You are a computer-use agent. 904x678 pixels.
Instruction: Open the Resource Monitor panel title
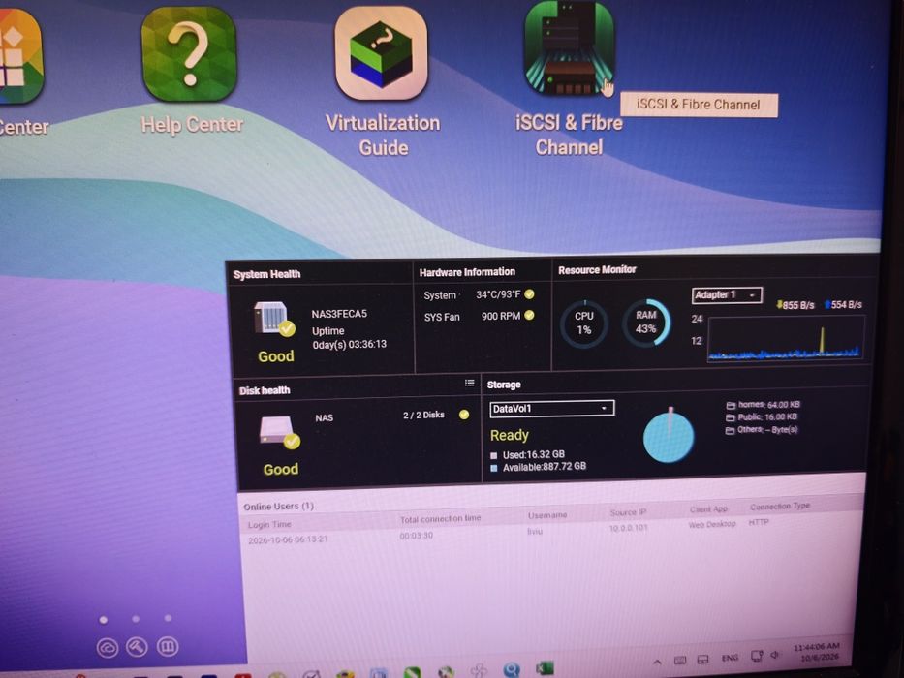[597, 270]
